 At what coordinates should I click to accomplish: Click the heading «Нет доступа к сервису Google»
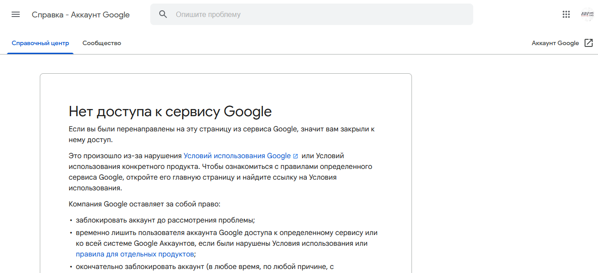(170, 111)
